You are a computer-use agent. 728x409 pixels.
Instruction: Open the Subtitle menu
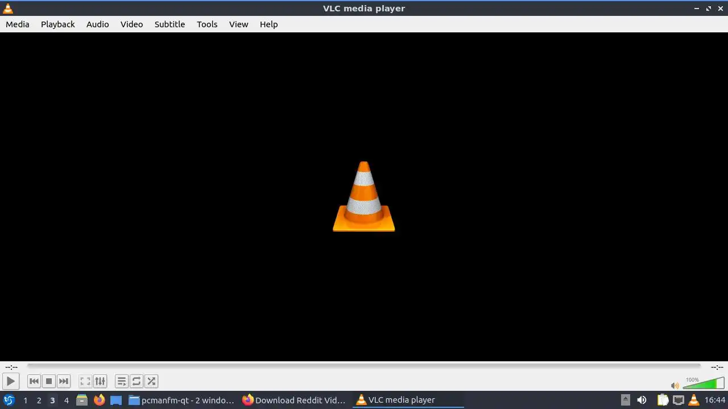[170, 24]
